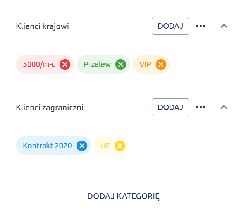Open more options for Klienci krajowi

200,26
